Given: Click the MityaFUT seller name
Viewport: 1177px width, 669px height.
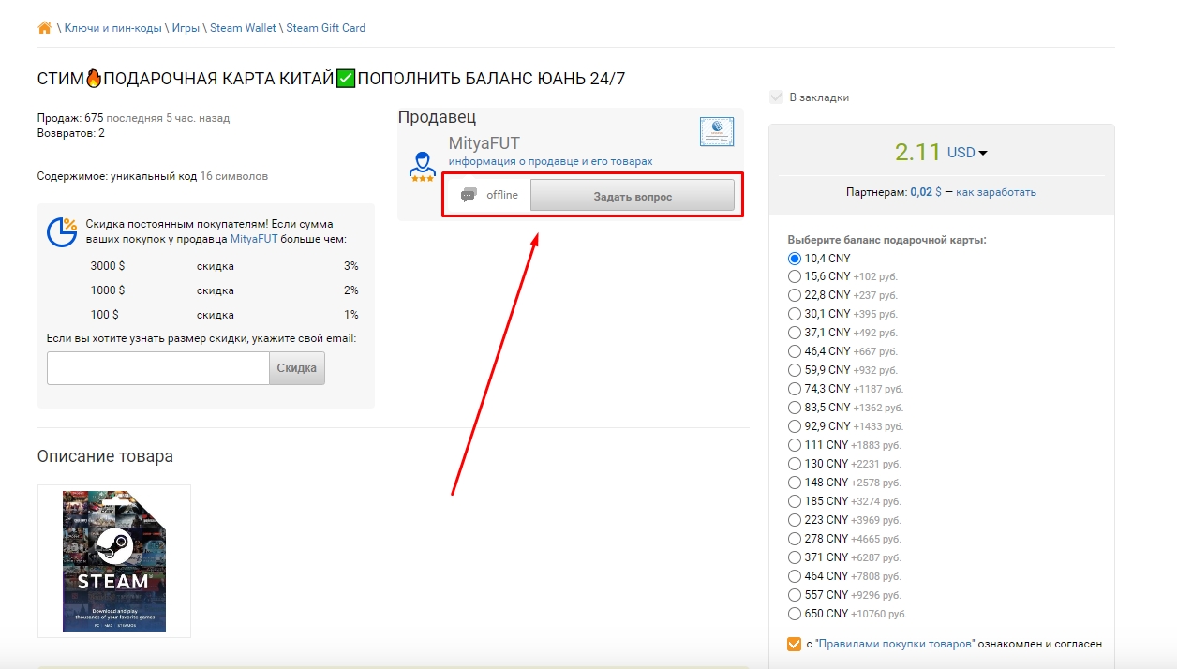Looking at the screenshot, I should point(484,143).
